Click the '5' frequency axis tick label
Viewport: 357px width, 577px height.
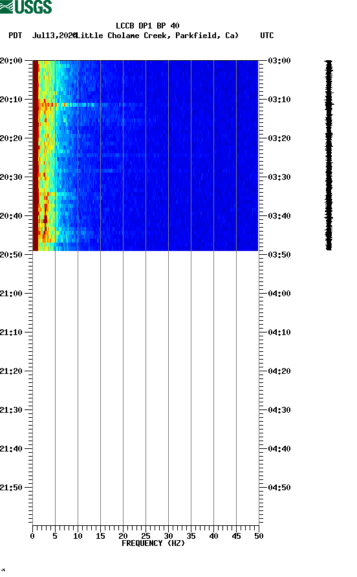coord(55,536)
